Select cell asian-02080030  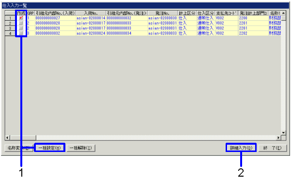coord(163,18)
